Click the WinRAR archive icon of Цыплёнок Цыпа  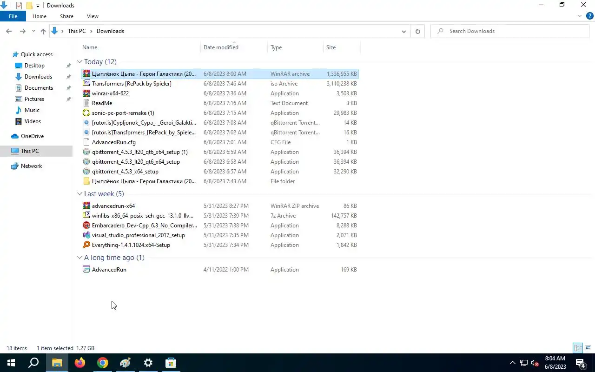86,73
